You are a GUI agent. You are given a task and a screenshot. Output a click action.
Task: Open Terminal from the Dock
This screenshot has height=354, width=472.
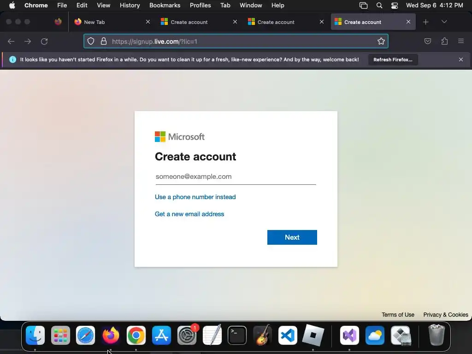(x=237, y=335)
